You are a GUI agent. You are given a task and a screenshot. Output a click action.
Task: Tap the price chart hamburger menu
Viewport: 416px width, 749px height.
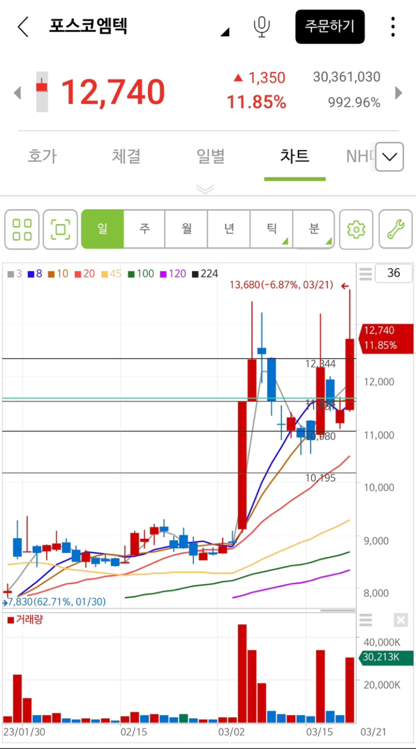pos(365,273)
